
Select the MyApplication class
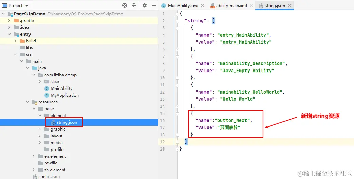(64, 95)
